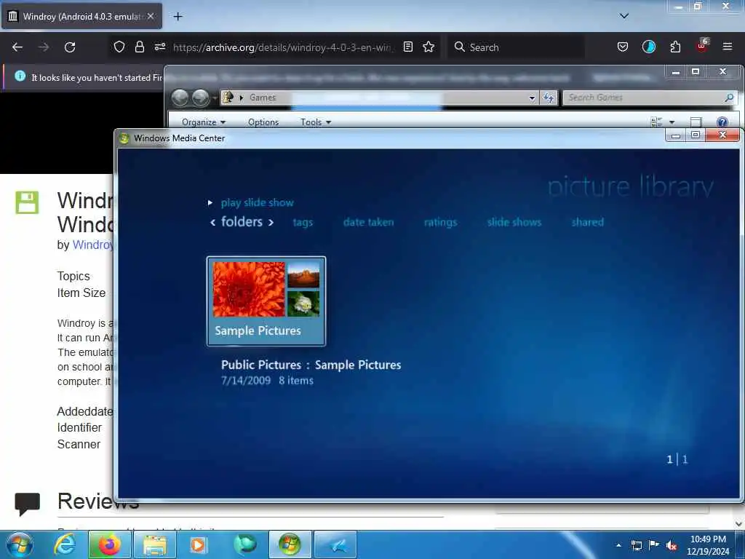
Task: Open the Help icon in Games window
Action: (722, 122)
